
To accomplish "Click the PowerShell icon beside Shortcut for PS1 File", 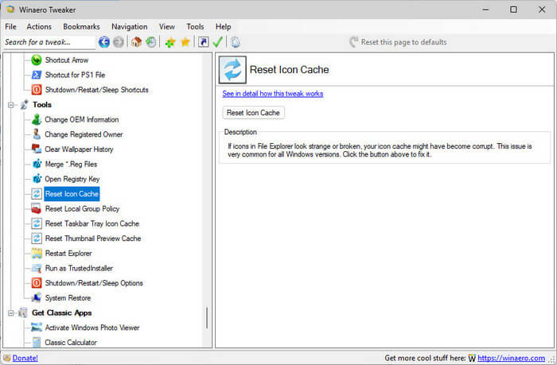I will click(x=37, y=75).
